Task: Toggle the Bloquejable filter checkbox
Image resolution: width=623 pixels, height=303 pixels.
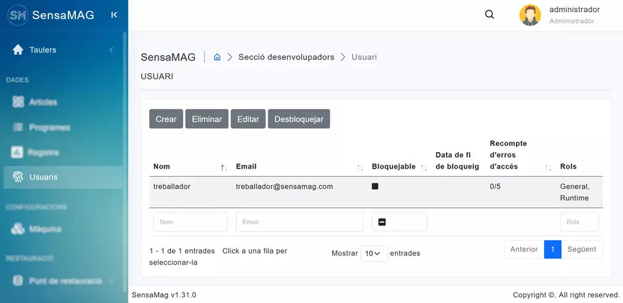Action: 382,222
